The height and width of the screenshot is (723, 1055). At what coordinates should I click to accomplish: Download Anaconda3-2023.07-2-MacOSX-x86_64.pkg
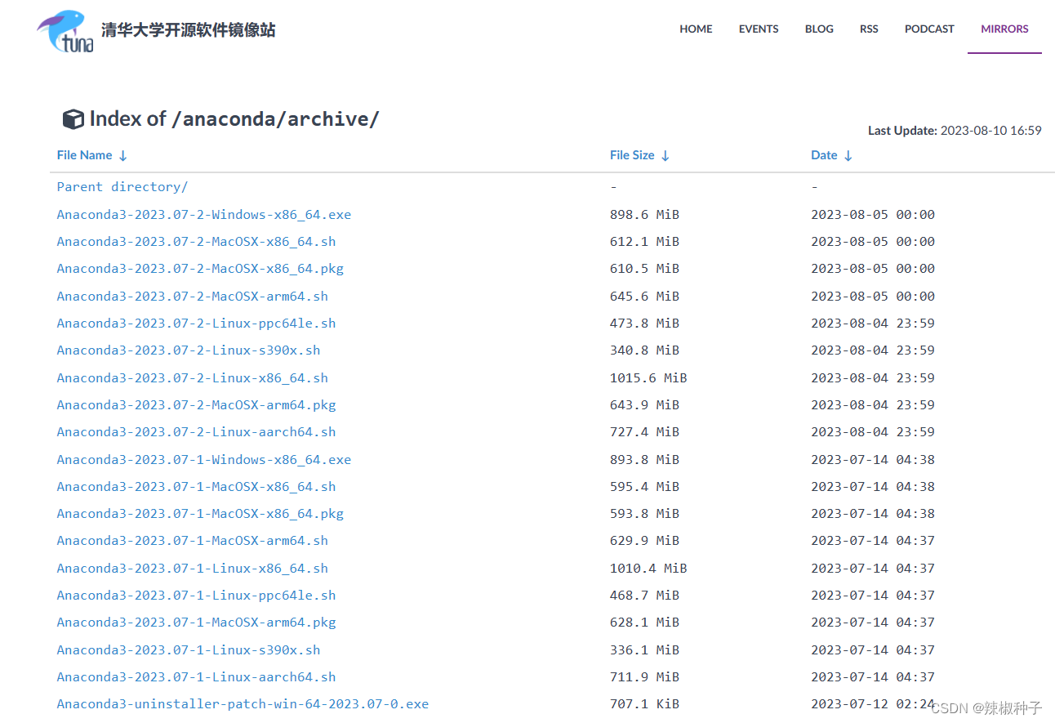200,269
